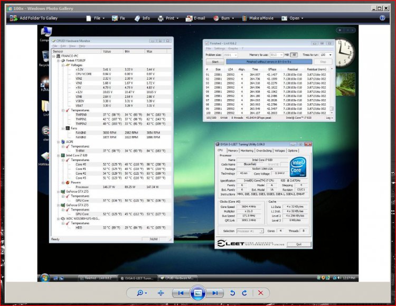Screen dimensions: 396x306
Task: Open the Settings menu in LinX
Action: (x=220, y=49)
